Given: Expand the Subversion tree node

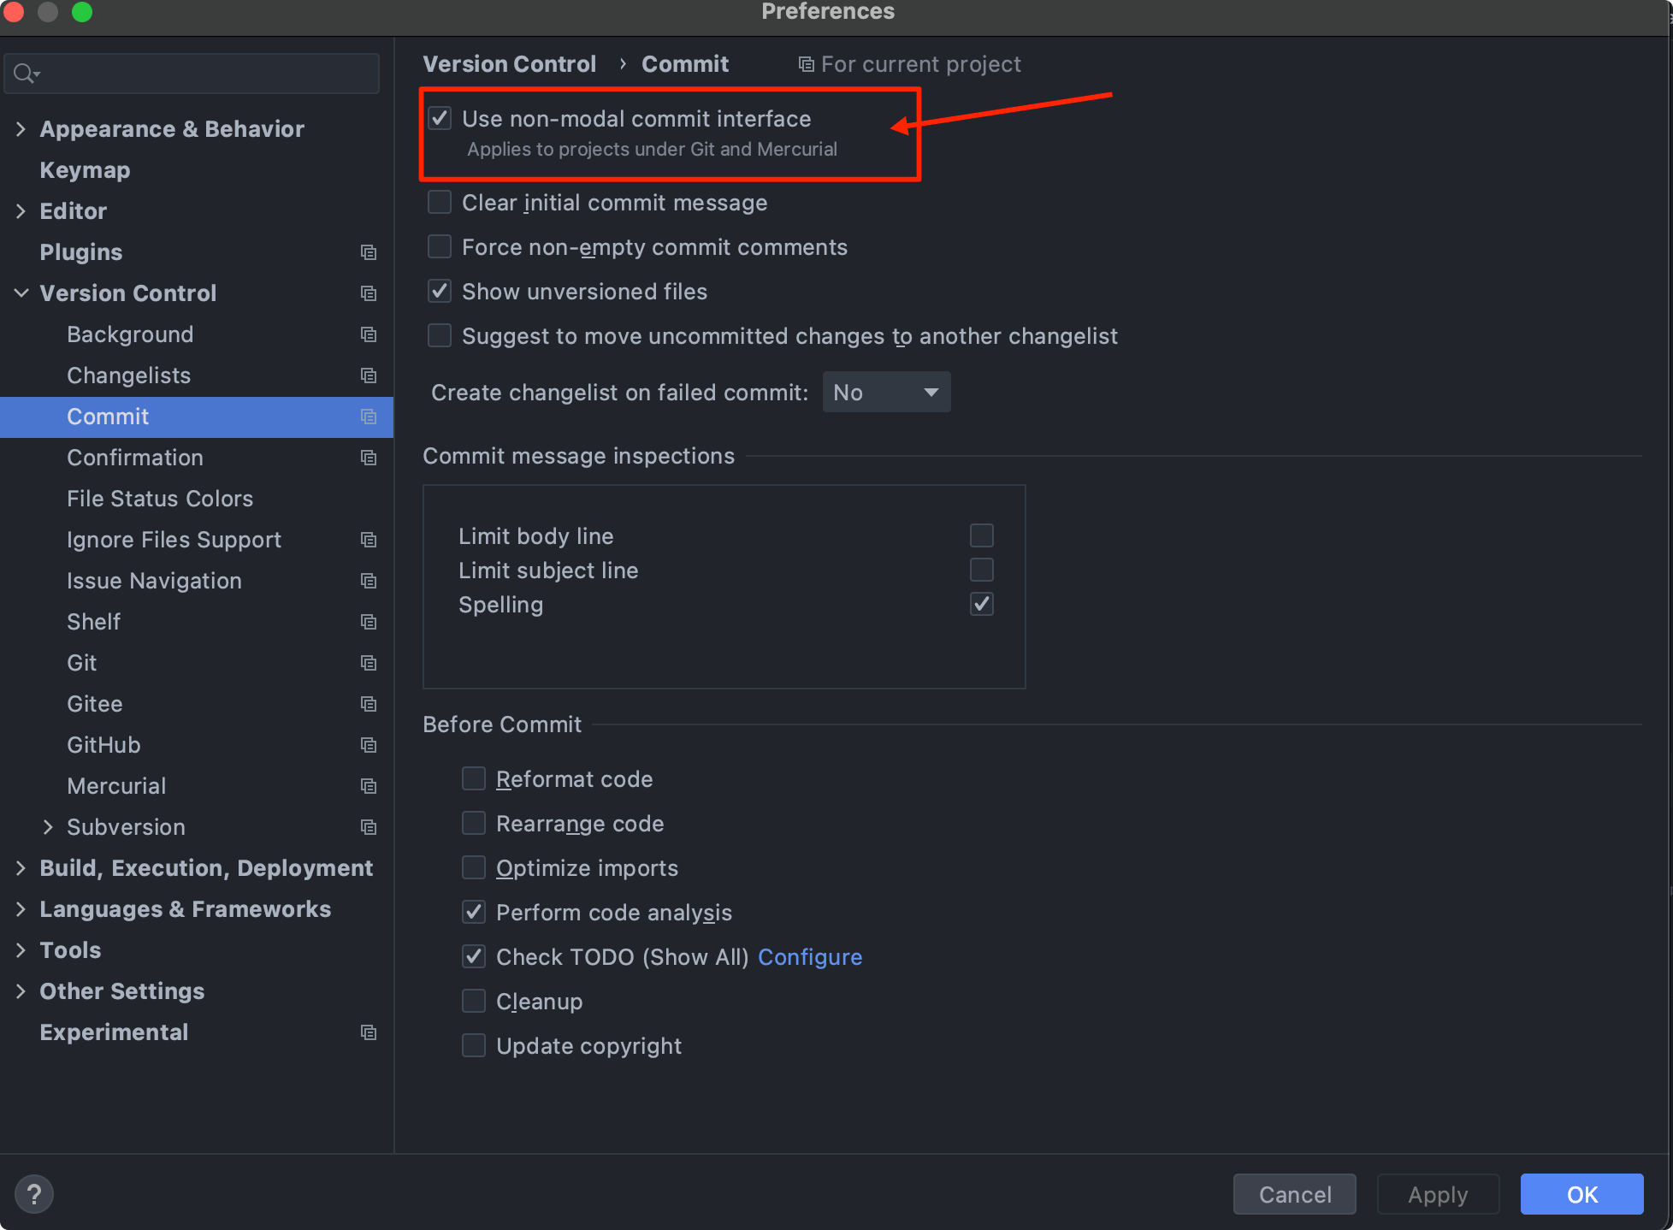Looking at the screenshot, I should pos(48,827).
